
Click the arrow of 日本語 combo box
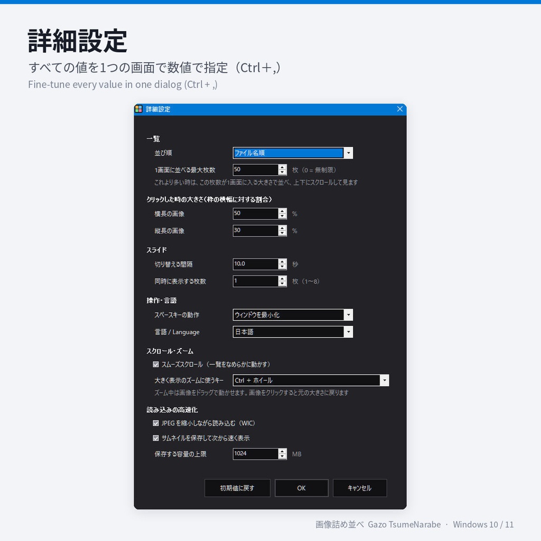[x=349, y=332]
